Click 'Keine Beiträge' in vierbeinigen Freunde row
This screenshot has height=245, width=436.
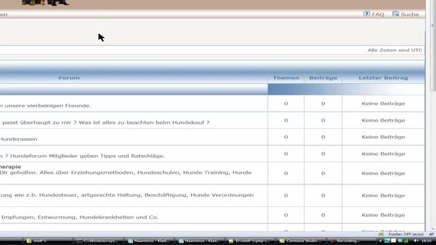[384, 103]
